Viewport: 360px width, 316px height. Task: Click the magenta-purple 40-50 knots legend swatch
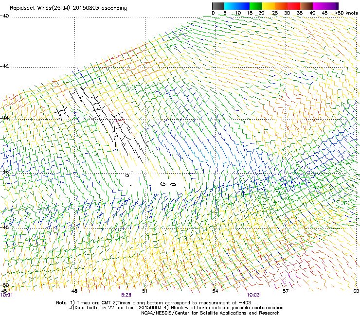click(325, 6)
